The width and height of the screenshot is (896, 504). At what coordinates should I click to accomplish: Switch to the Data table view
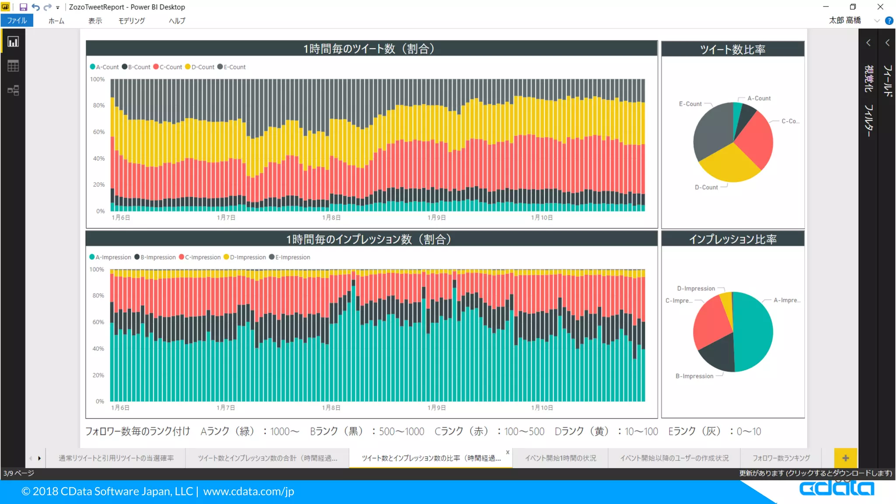pyautogui.click(x=13, y=66)
